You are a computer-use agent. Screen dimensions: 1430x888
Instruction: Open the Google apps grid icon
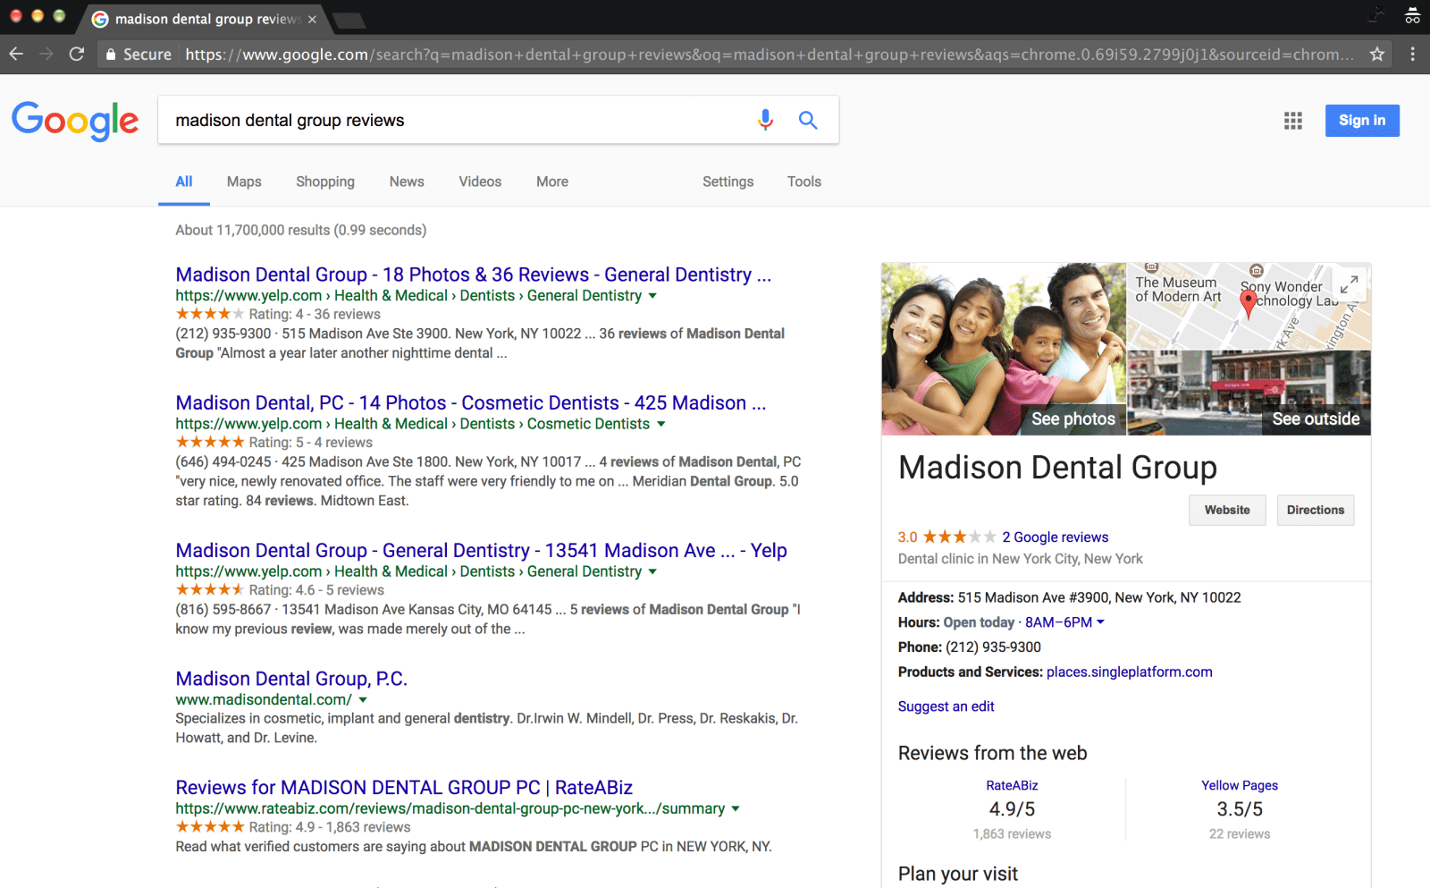(x=1293, y=121)
